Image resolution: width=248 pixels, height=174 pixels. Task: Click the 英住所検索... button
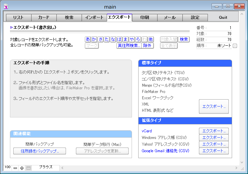pos(129,46)
